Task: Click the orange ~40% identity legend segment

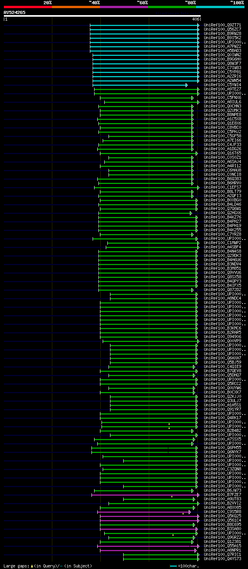Action: click(x=76, y=7)
